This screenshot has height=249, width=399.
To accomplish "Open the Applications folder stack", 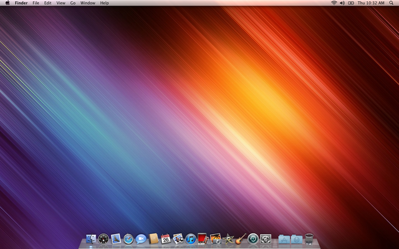I will pyautogui.click(x=284, y=239).
